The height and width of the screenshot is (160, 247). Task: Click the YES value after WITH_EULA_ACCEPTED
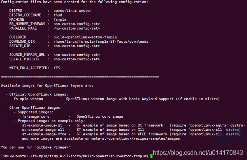click(57, 68)
